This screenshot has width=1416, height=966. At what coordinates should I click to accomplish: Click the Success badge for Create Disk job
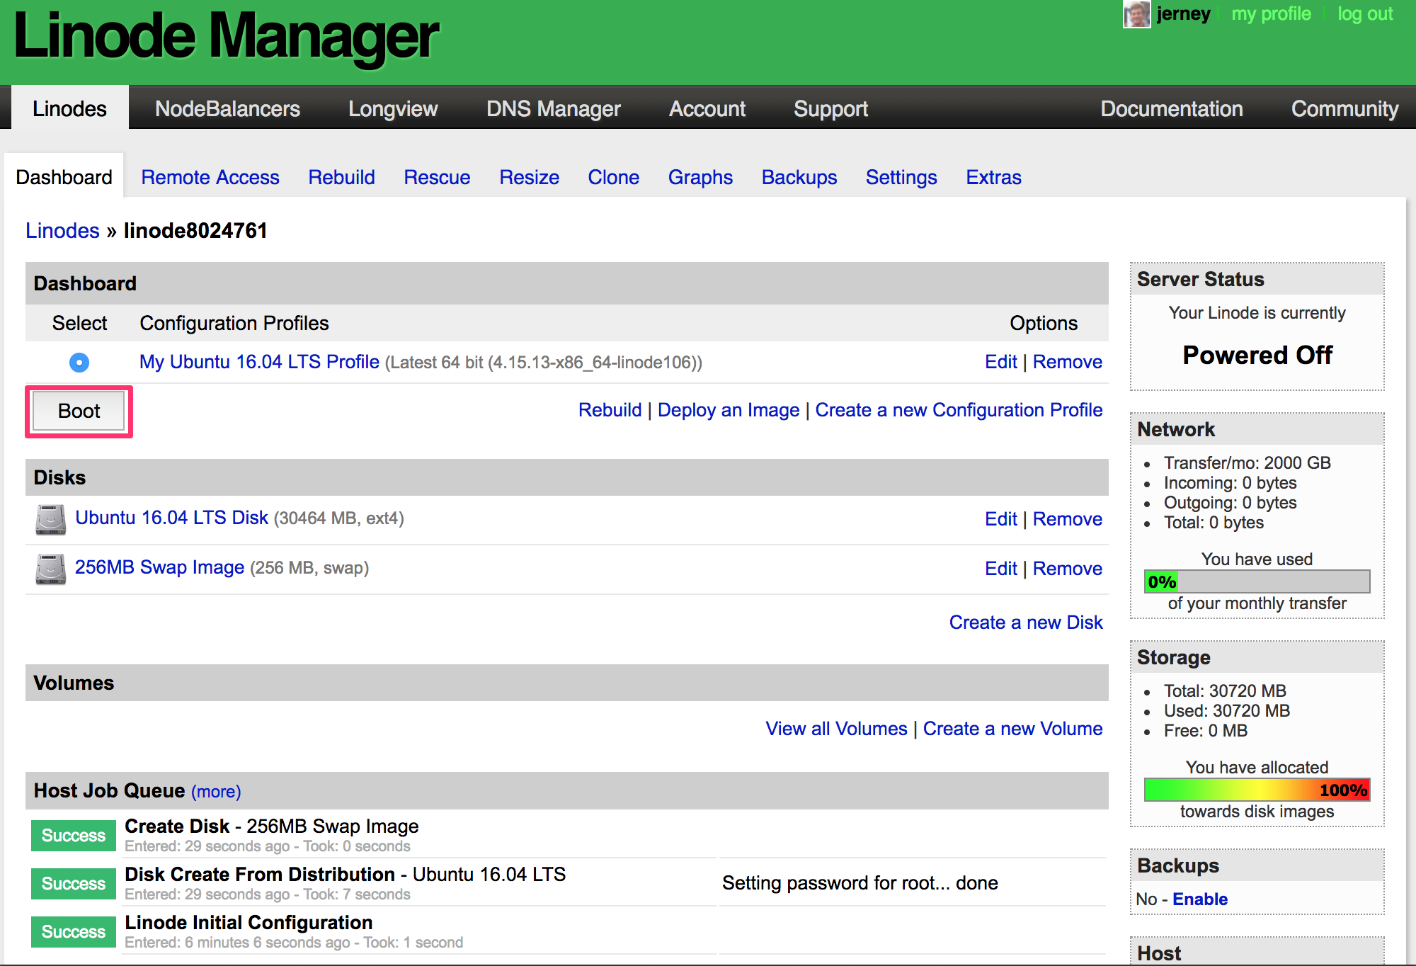point(74,836)
